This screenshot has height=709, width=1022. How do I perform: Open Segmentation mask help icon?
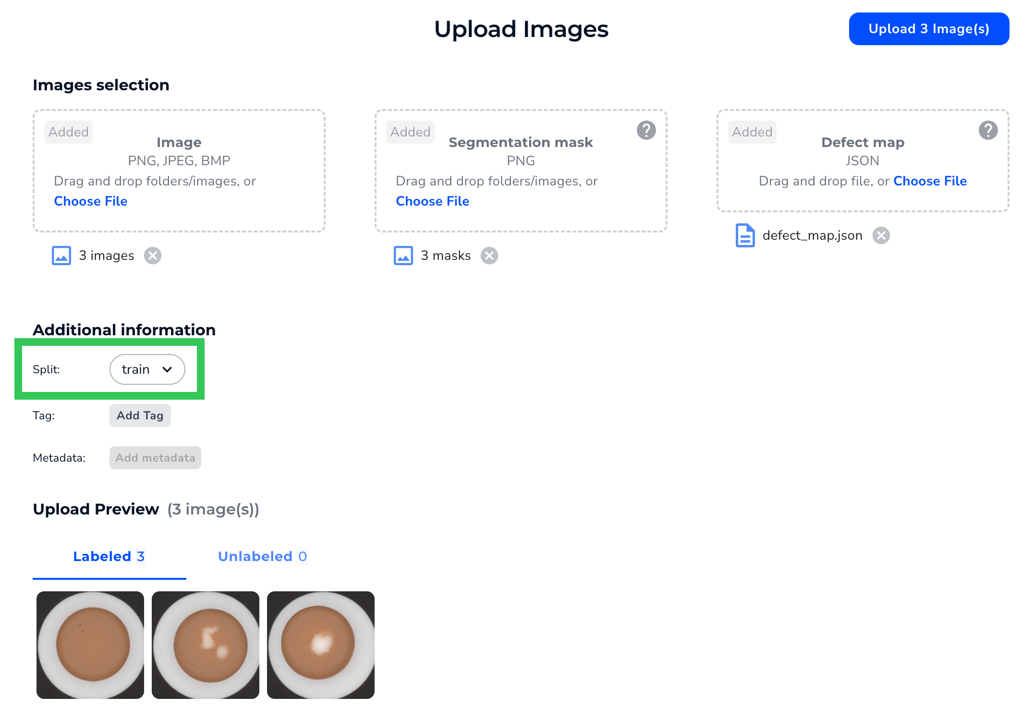(x=646, y=130)
